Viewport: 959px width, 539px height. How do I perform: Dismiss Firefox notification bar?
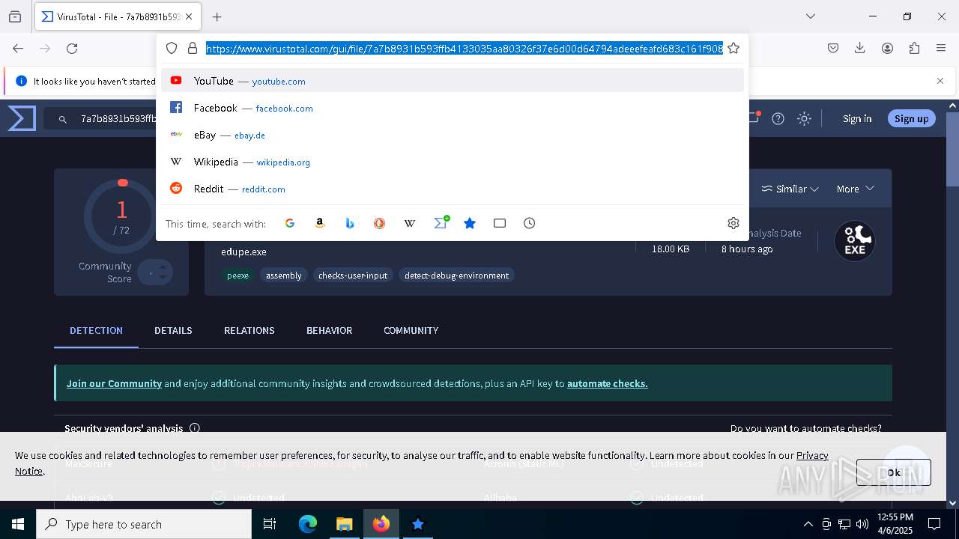coord(940,81)
